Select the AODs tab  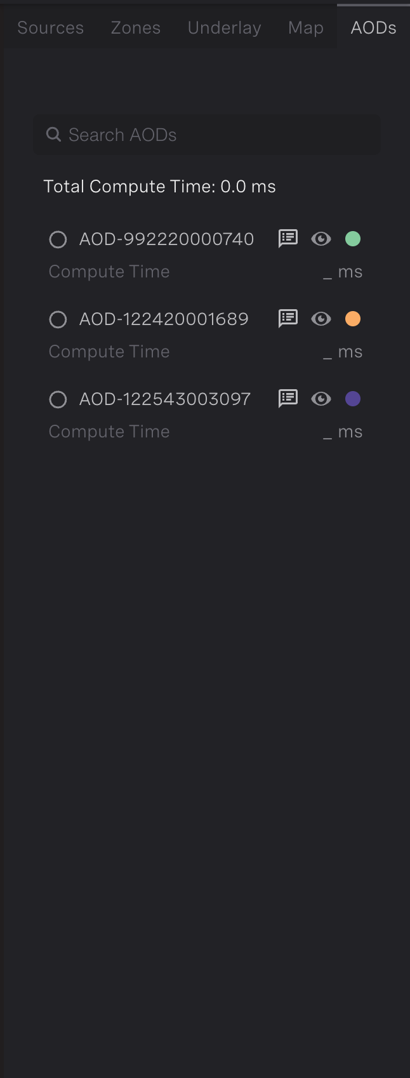pos(374,28)
